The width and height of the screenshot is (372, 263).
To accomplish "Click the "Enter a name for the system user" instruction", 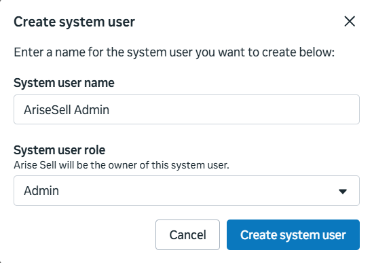I will (x=174, y=52).
